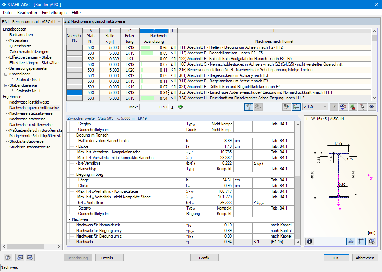This screenshot has width=382, height=272.
Task: Toggle the stress diagram view icon
Action: 248,107
